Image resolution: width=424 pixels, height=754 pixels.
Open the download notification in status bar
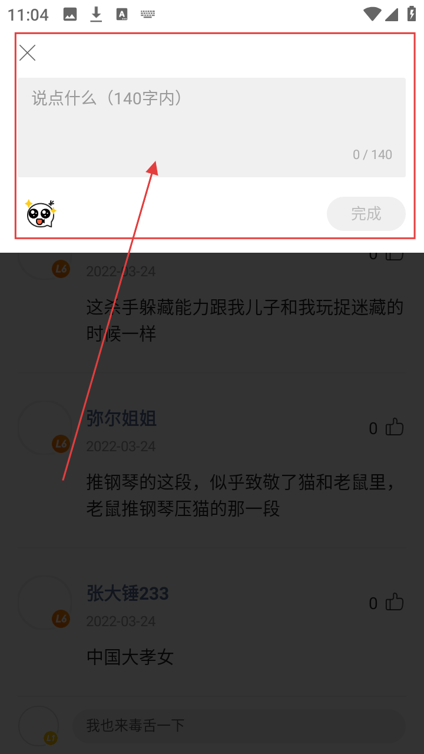click(96, 15)
